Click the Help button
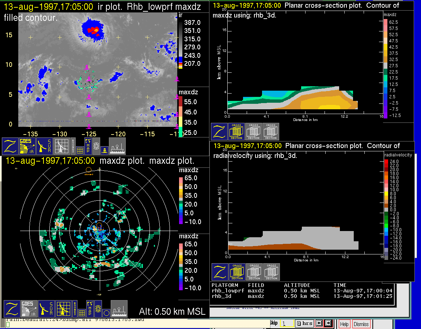Image resolution: width=421 pixels, height=329 pixels. [344, 324]
